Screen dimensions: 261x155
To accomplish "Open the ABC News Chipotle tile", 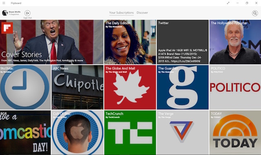I will pos(77,87).
